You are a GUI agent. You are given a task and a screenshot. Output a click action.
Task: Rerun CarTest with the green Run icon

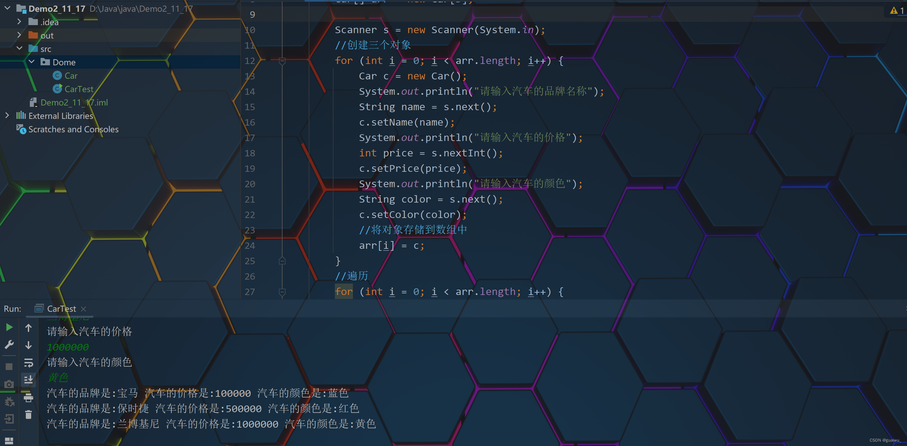point(9,328)
